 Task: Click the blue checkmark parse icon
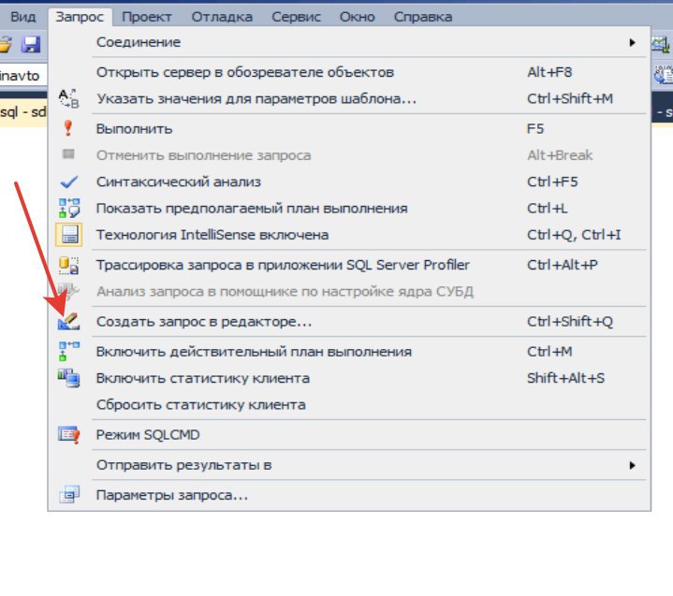click(68, 182)
